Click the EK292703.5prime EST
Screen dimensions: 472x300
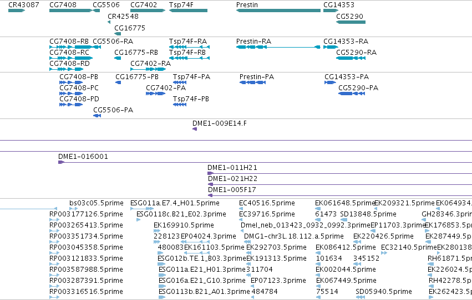point(248,253)
